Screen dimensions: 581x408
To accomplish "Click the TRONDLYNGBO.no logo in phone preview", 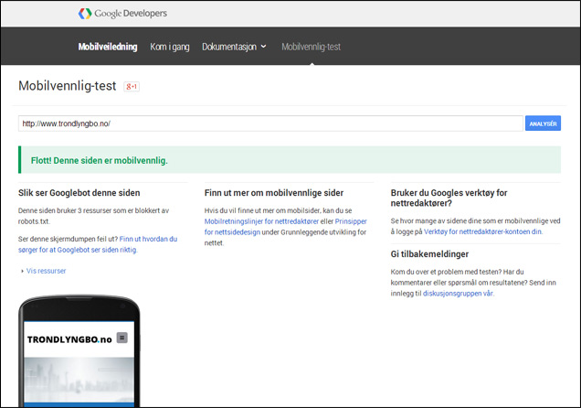I will coord(69,339).
